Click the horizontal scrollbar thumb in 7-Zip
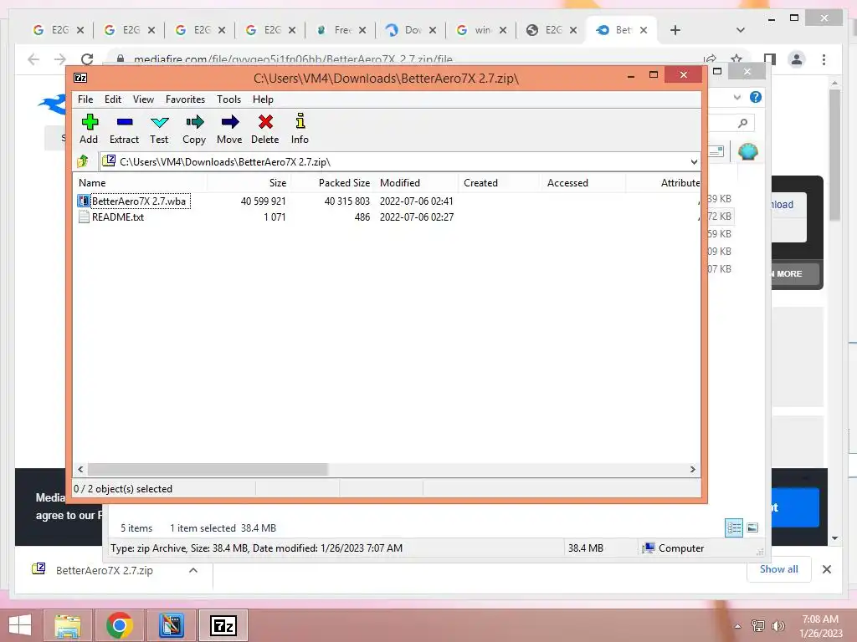Image resolution: width=857 pixels, height=642 pixels. (208, 470)
